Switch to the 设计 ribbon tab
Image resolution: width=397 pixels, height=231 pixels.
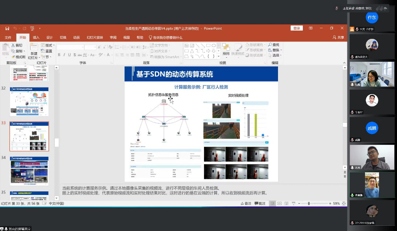49,37
